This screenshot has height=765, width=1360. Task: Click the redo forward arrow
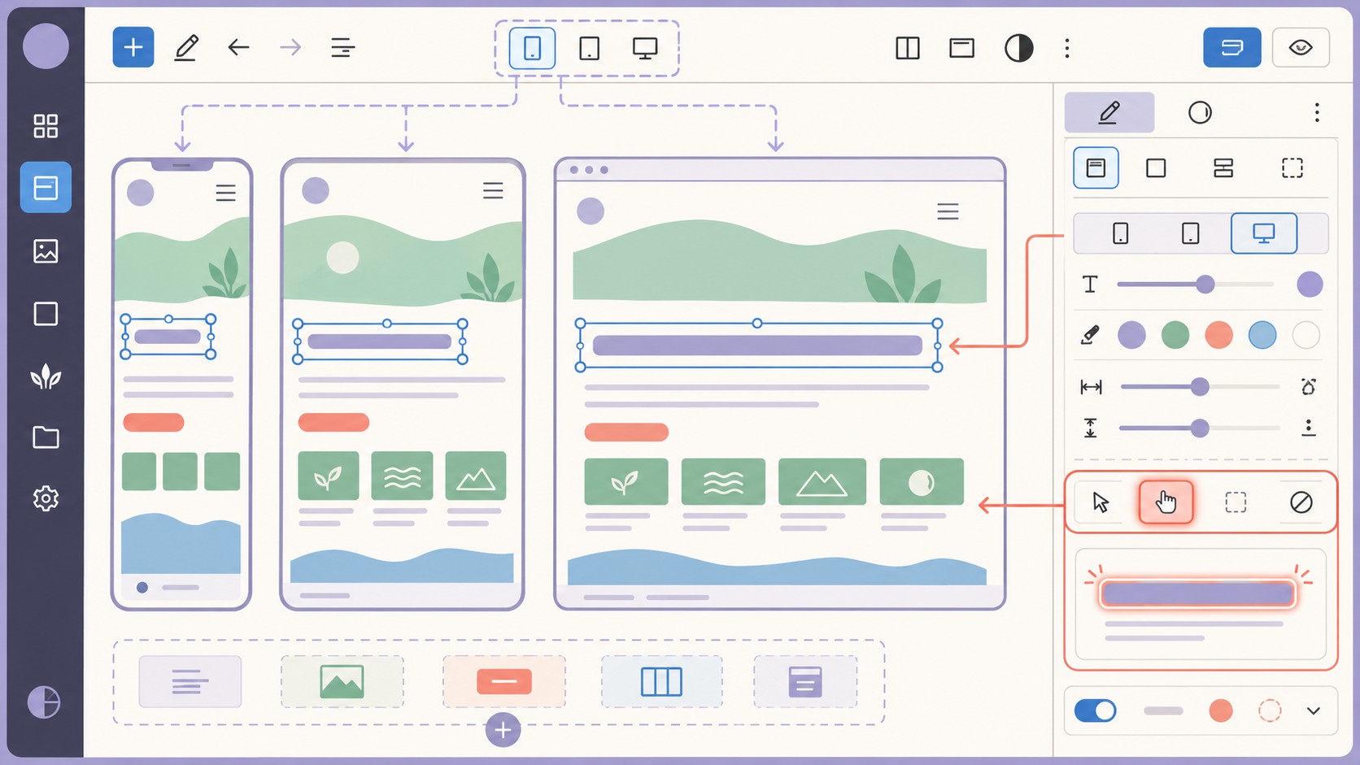290,47
